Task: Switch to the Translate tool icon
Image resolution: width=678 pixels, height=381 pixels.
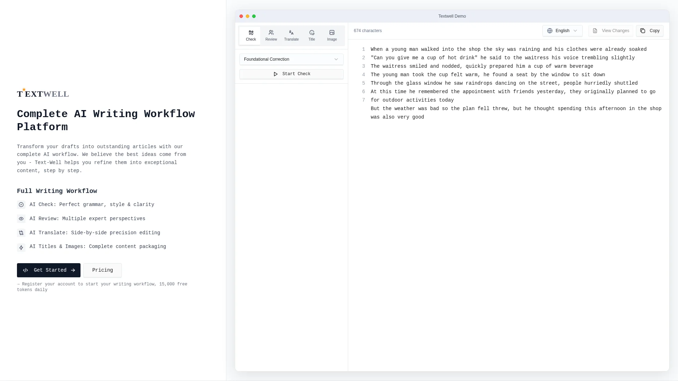Action: [291, 32]
